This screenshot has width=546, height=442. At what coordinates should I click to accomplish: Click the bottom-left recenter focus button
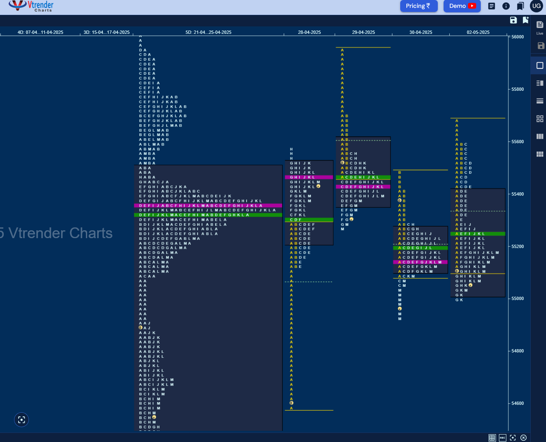pos(21,420)
